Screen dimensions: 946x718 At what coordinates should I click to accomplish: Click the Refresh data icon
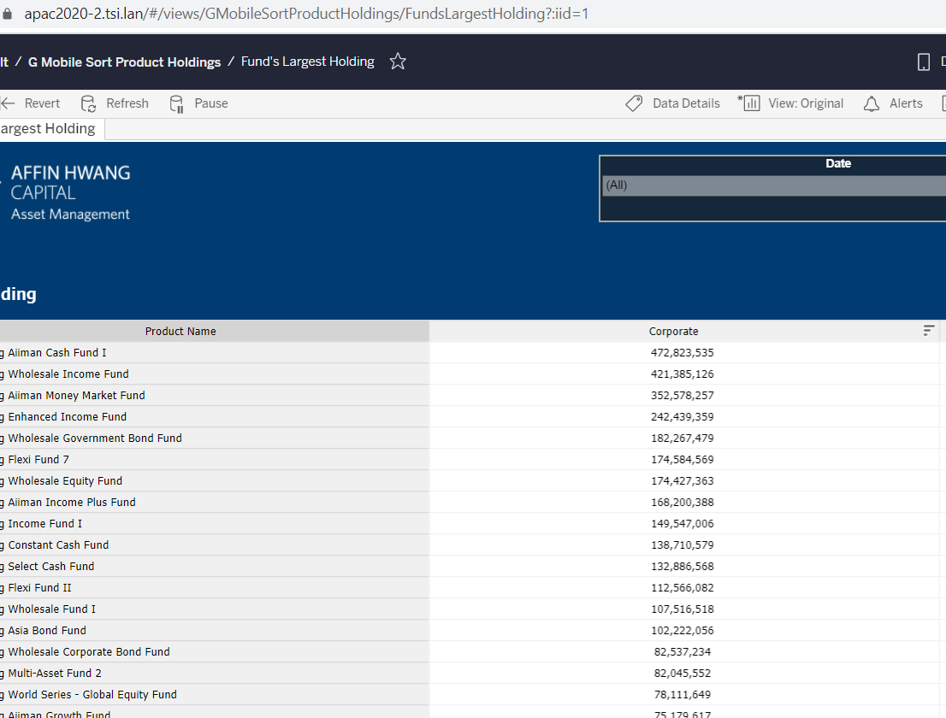point(88,103)
